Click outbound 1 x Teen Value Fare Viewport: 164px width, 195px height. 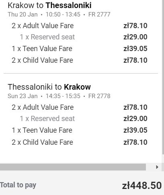click(42, 49)
